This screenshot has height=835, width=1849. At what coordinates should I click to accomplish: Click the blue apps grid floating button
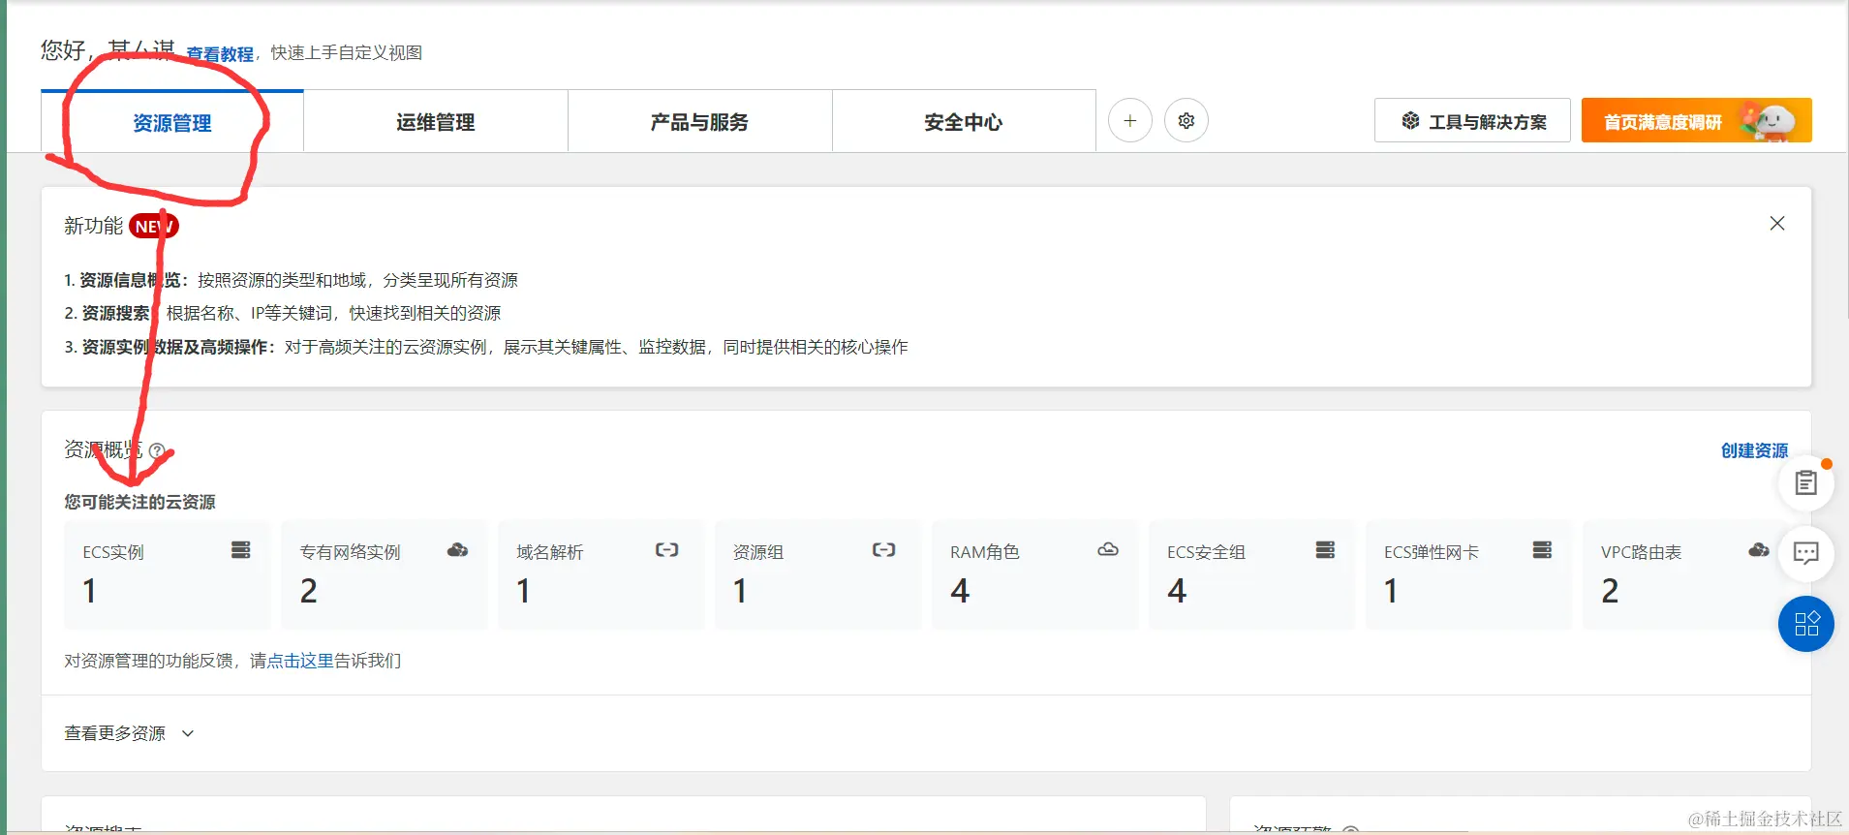[1806, 624]
